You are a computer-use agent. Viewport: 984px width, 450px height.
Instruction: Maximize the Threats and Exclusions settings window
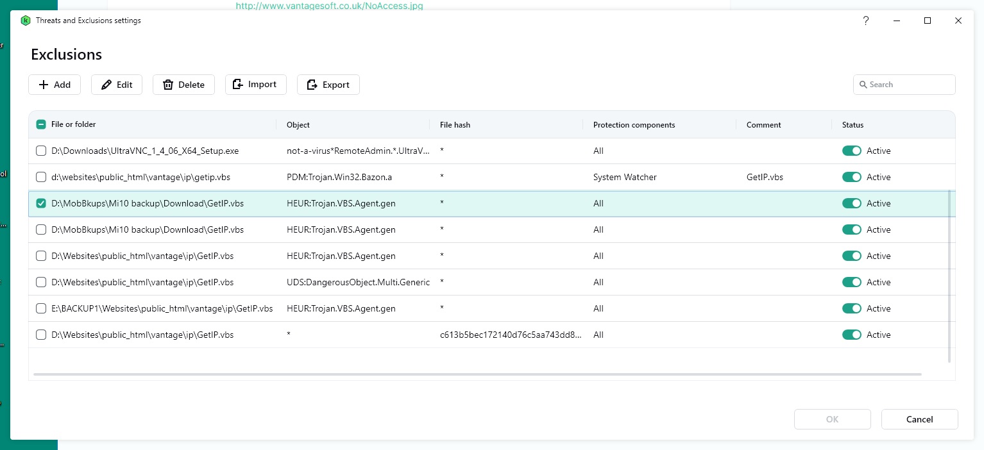click(927, 21)
